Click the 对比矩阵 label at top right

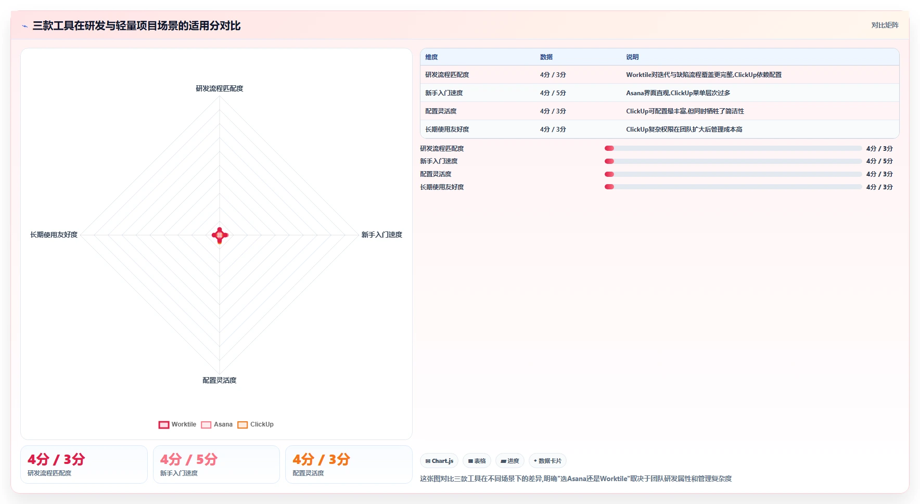click(x=885, y=25)
